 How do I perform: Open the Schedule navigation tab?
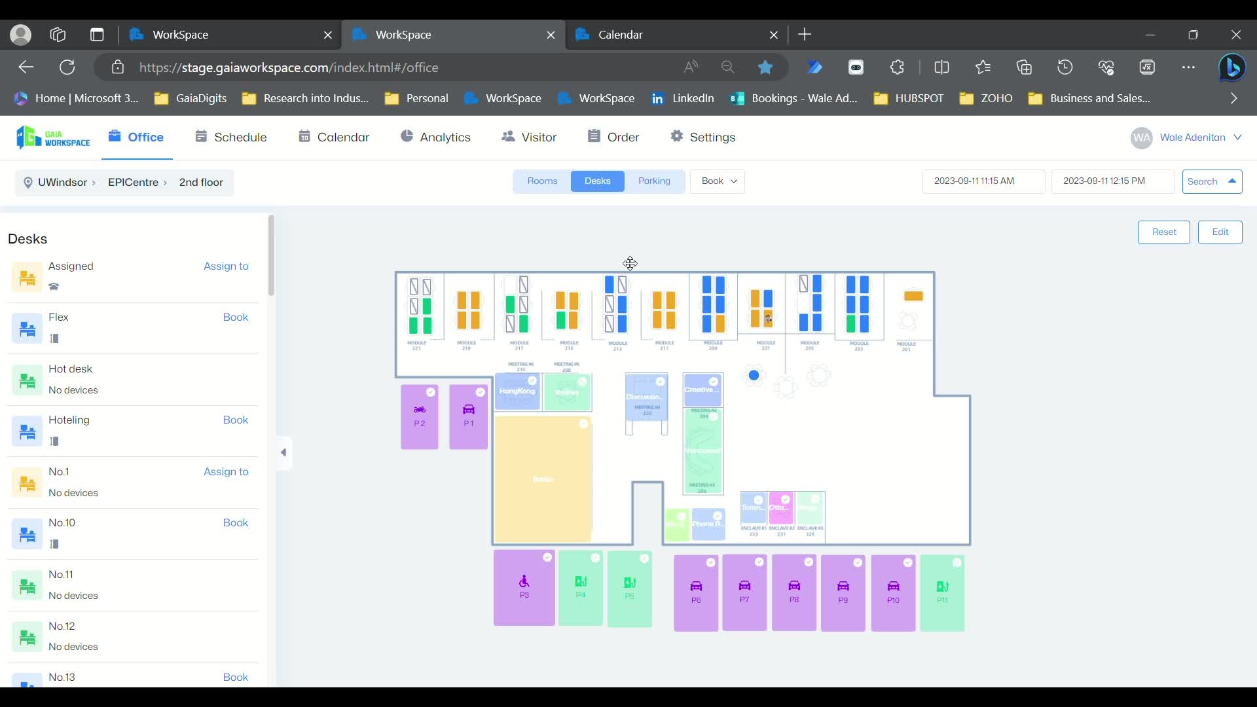pos(230,137)
